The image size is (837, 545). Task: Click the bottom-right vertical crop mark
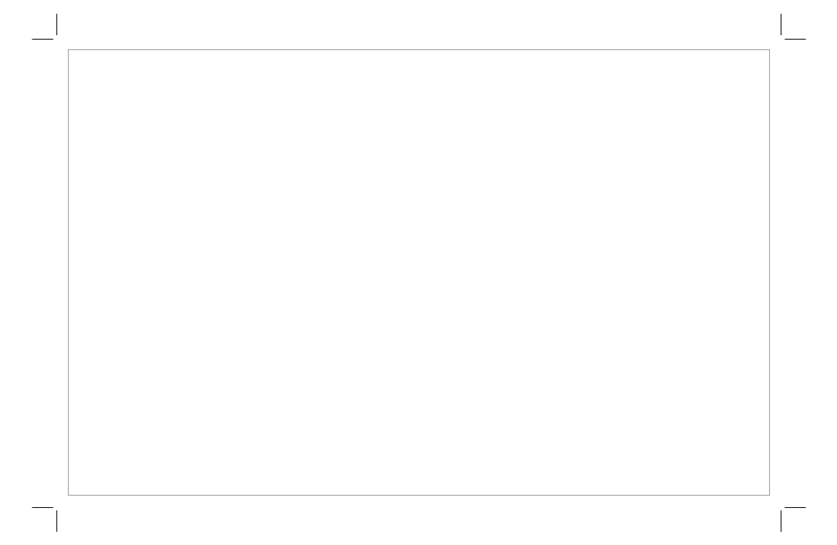point(781,521)
